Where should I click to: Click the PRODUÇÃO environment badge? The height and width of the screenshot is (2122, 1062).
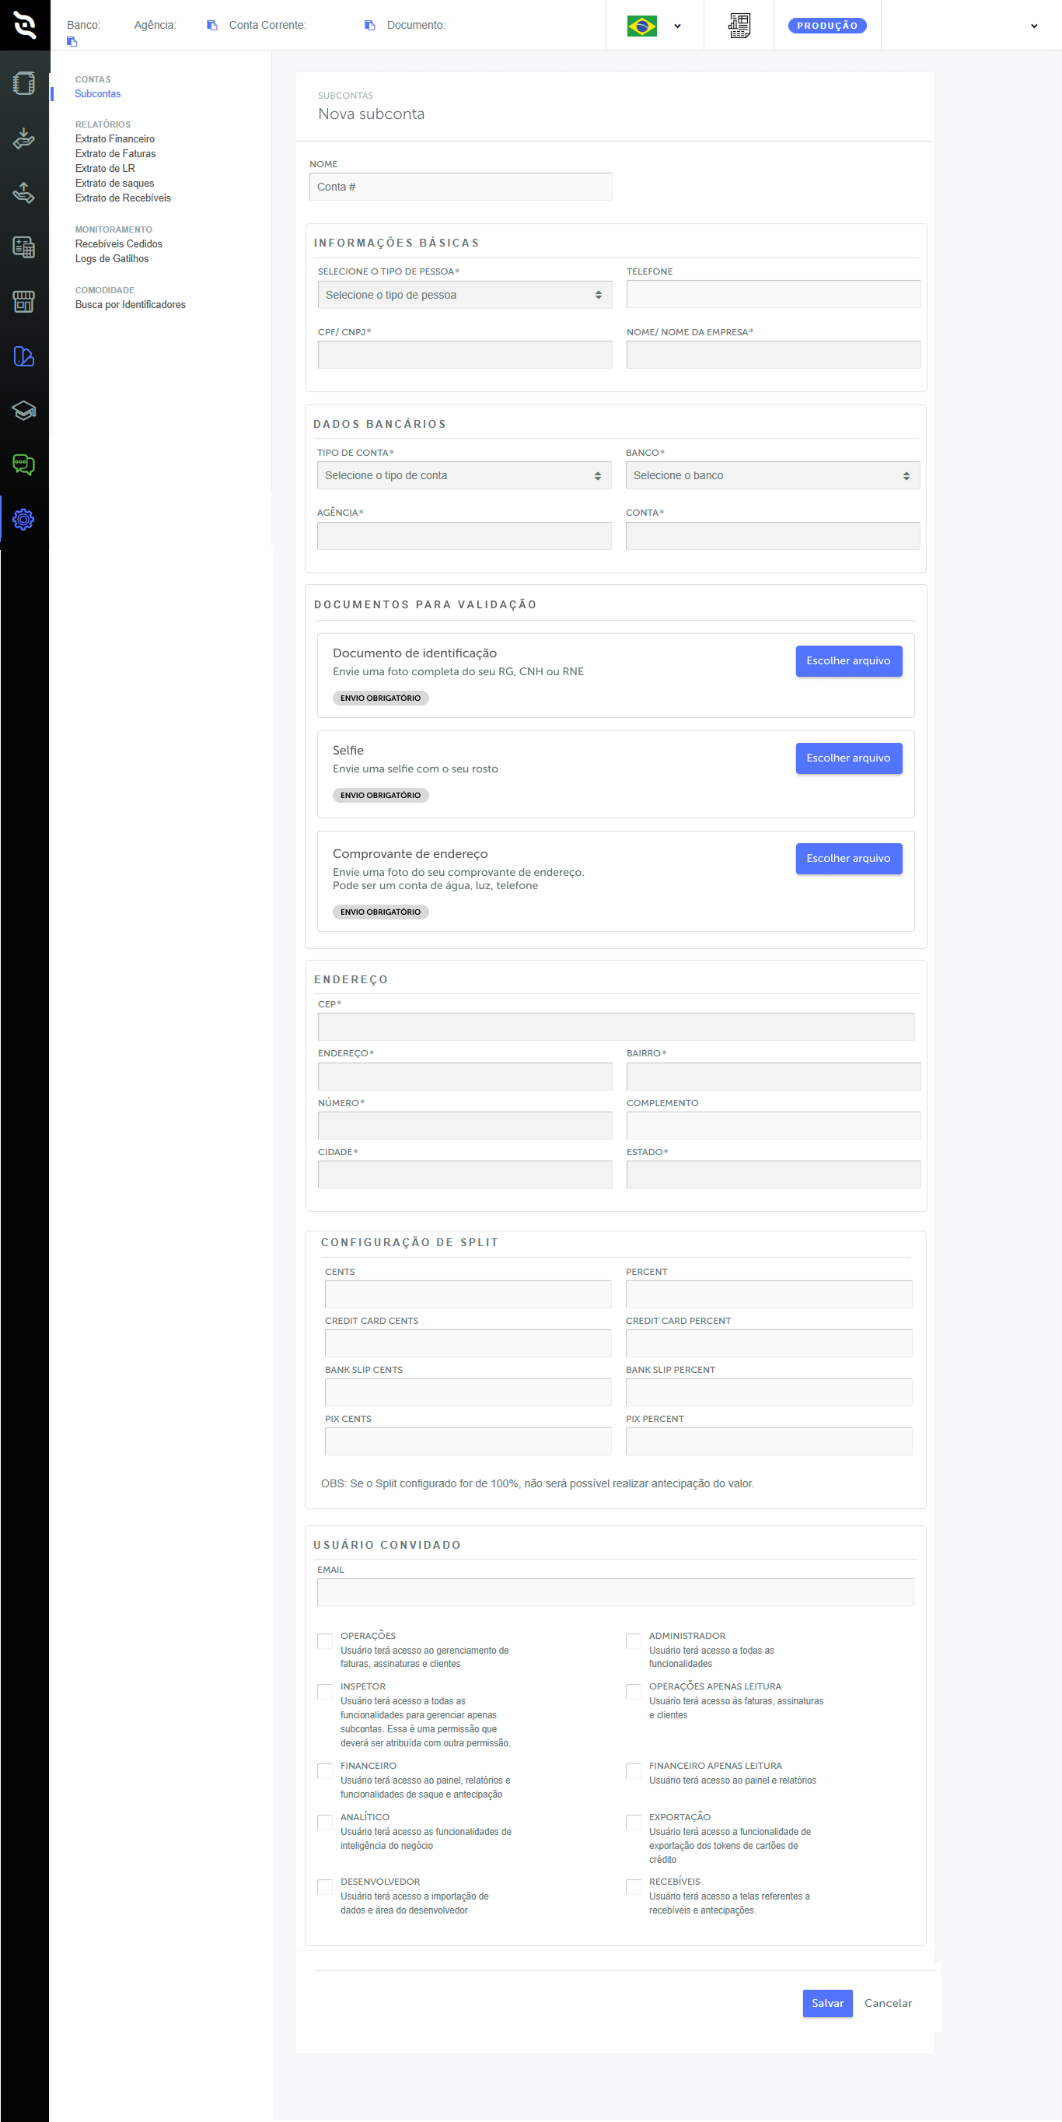(826, 26)
